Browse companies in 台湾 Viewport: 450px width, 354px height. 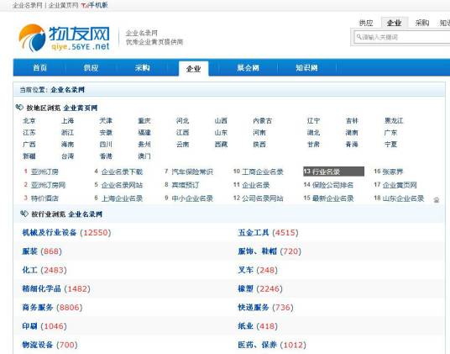coord(67,156)
